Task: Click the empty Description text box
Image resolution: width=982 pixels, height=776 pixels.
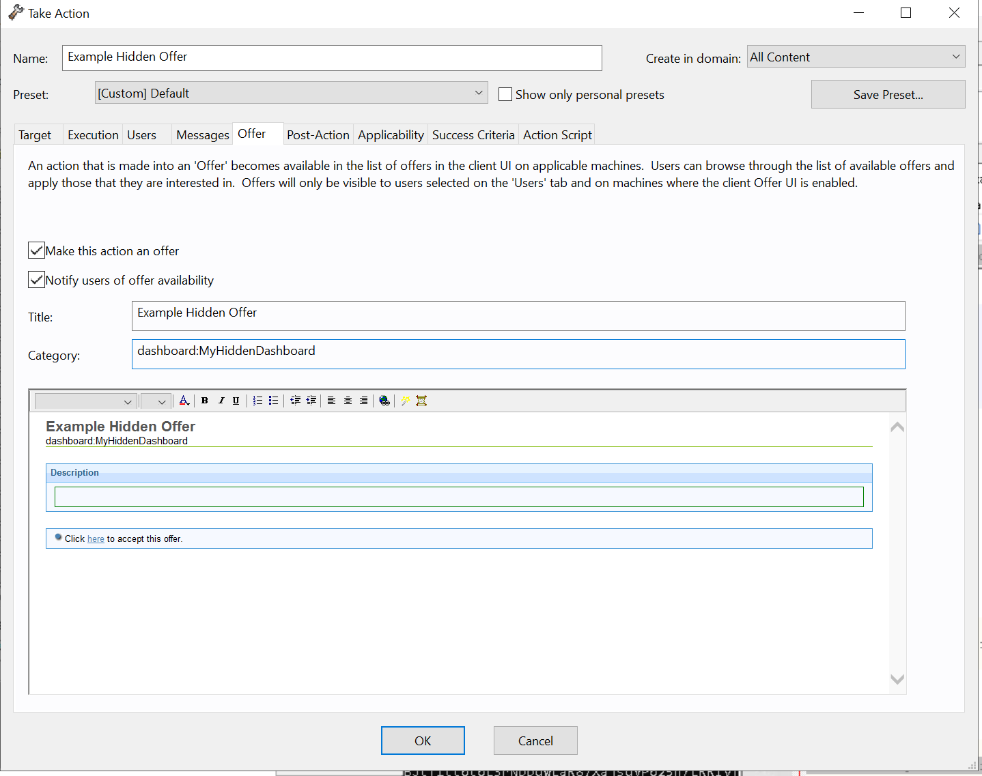Action: pos(459,497)
